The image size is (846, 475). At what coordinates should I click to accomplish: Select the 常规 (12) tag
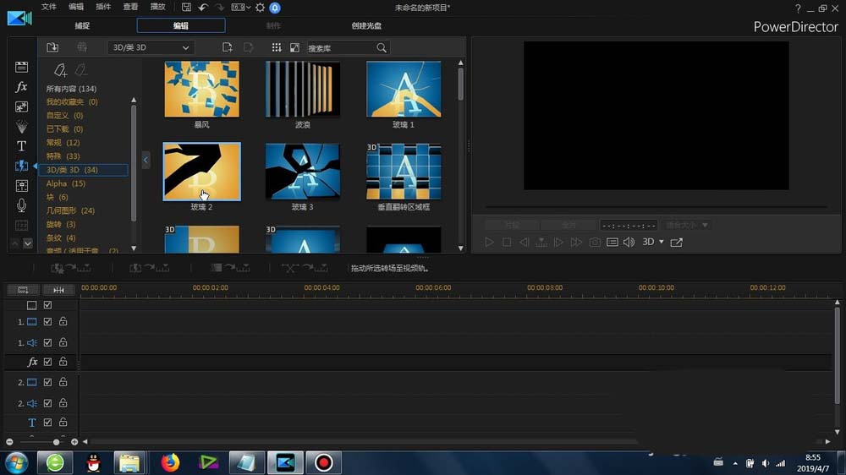[x=63, y=142]
